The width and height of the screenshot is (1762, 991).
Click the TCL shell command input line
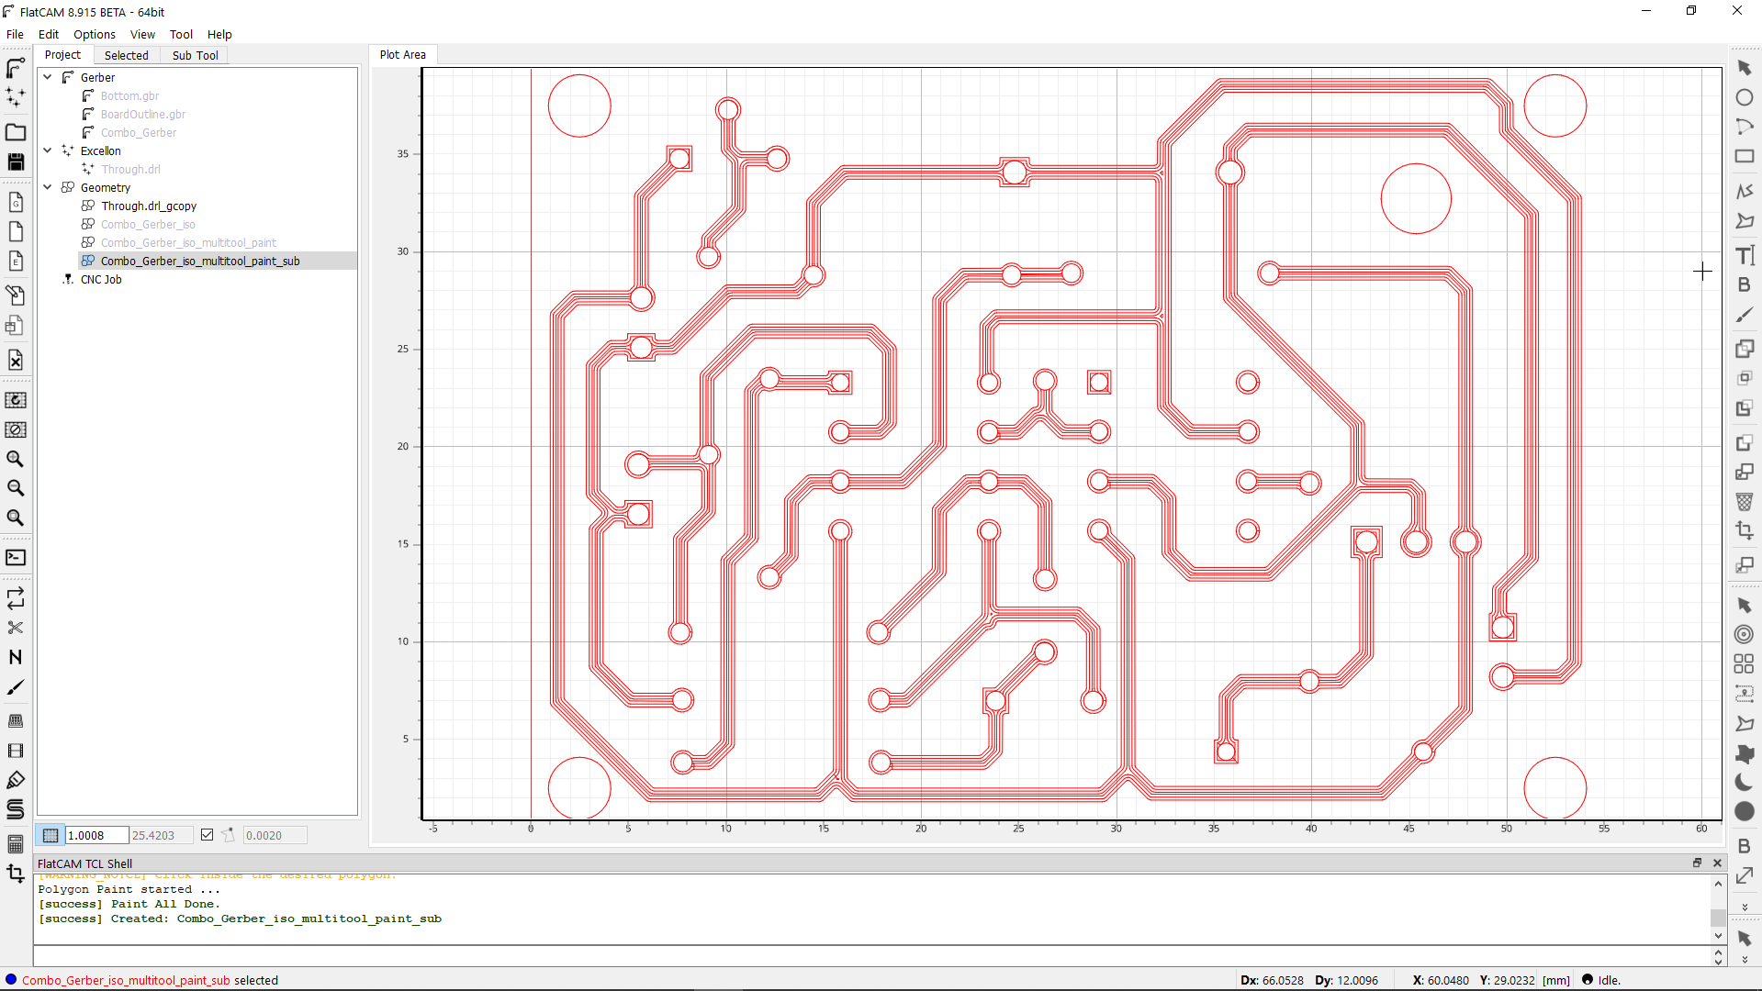(871, 955)
